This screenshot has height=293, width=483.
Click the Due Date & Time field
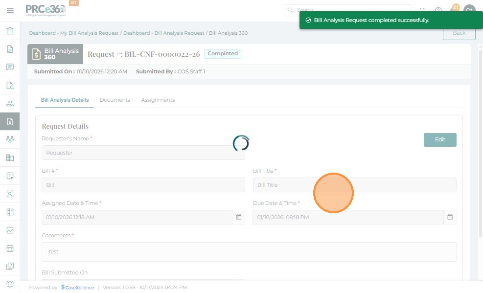pyautogui.click(x=348, y=217)
